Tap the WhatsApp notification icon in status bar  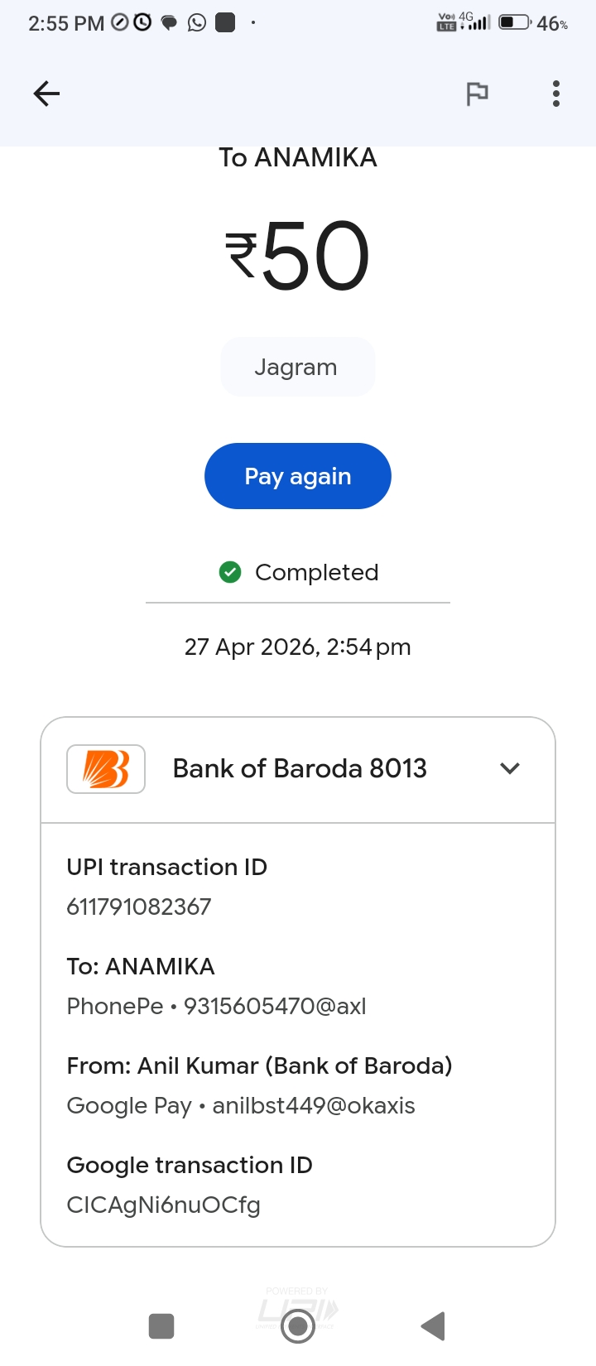tap(197, 22)
